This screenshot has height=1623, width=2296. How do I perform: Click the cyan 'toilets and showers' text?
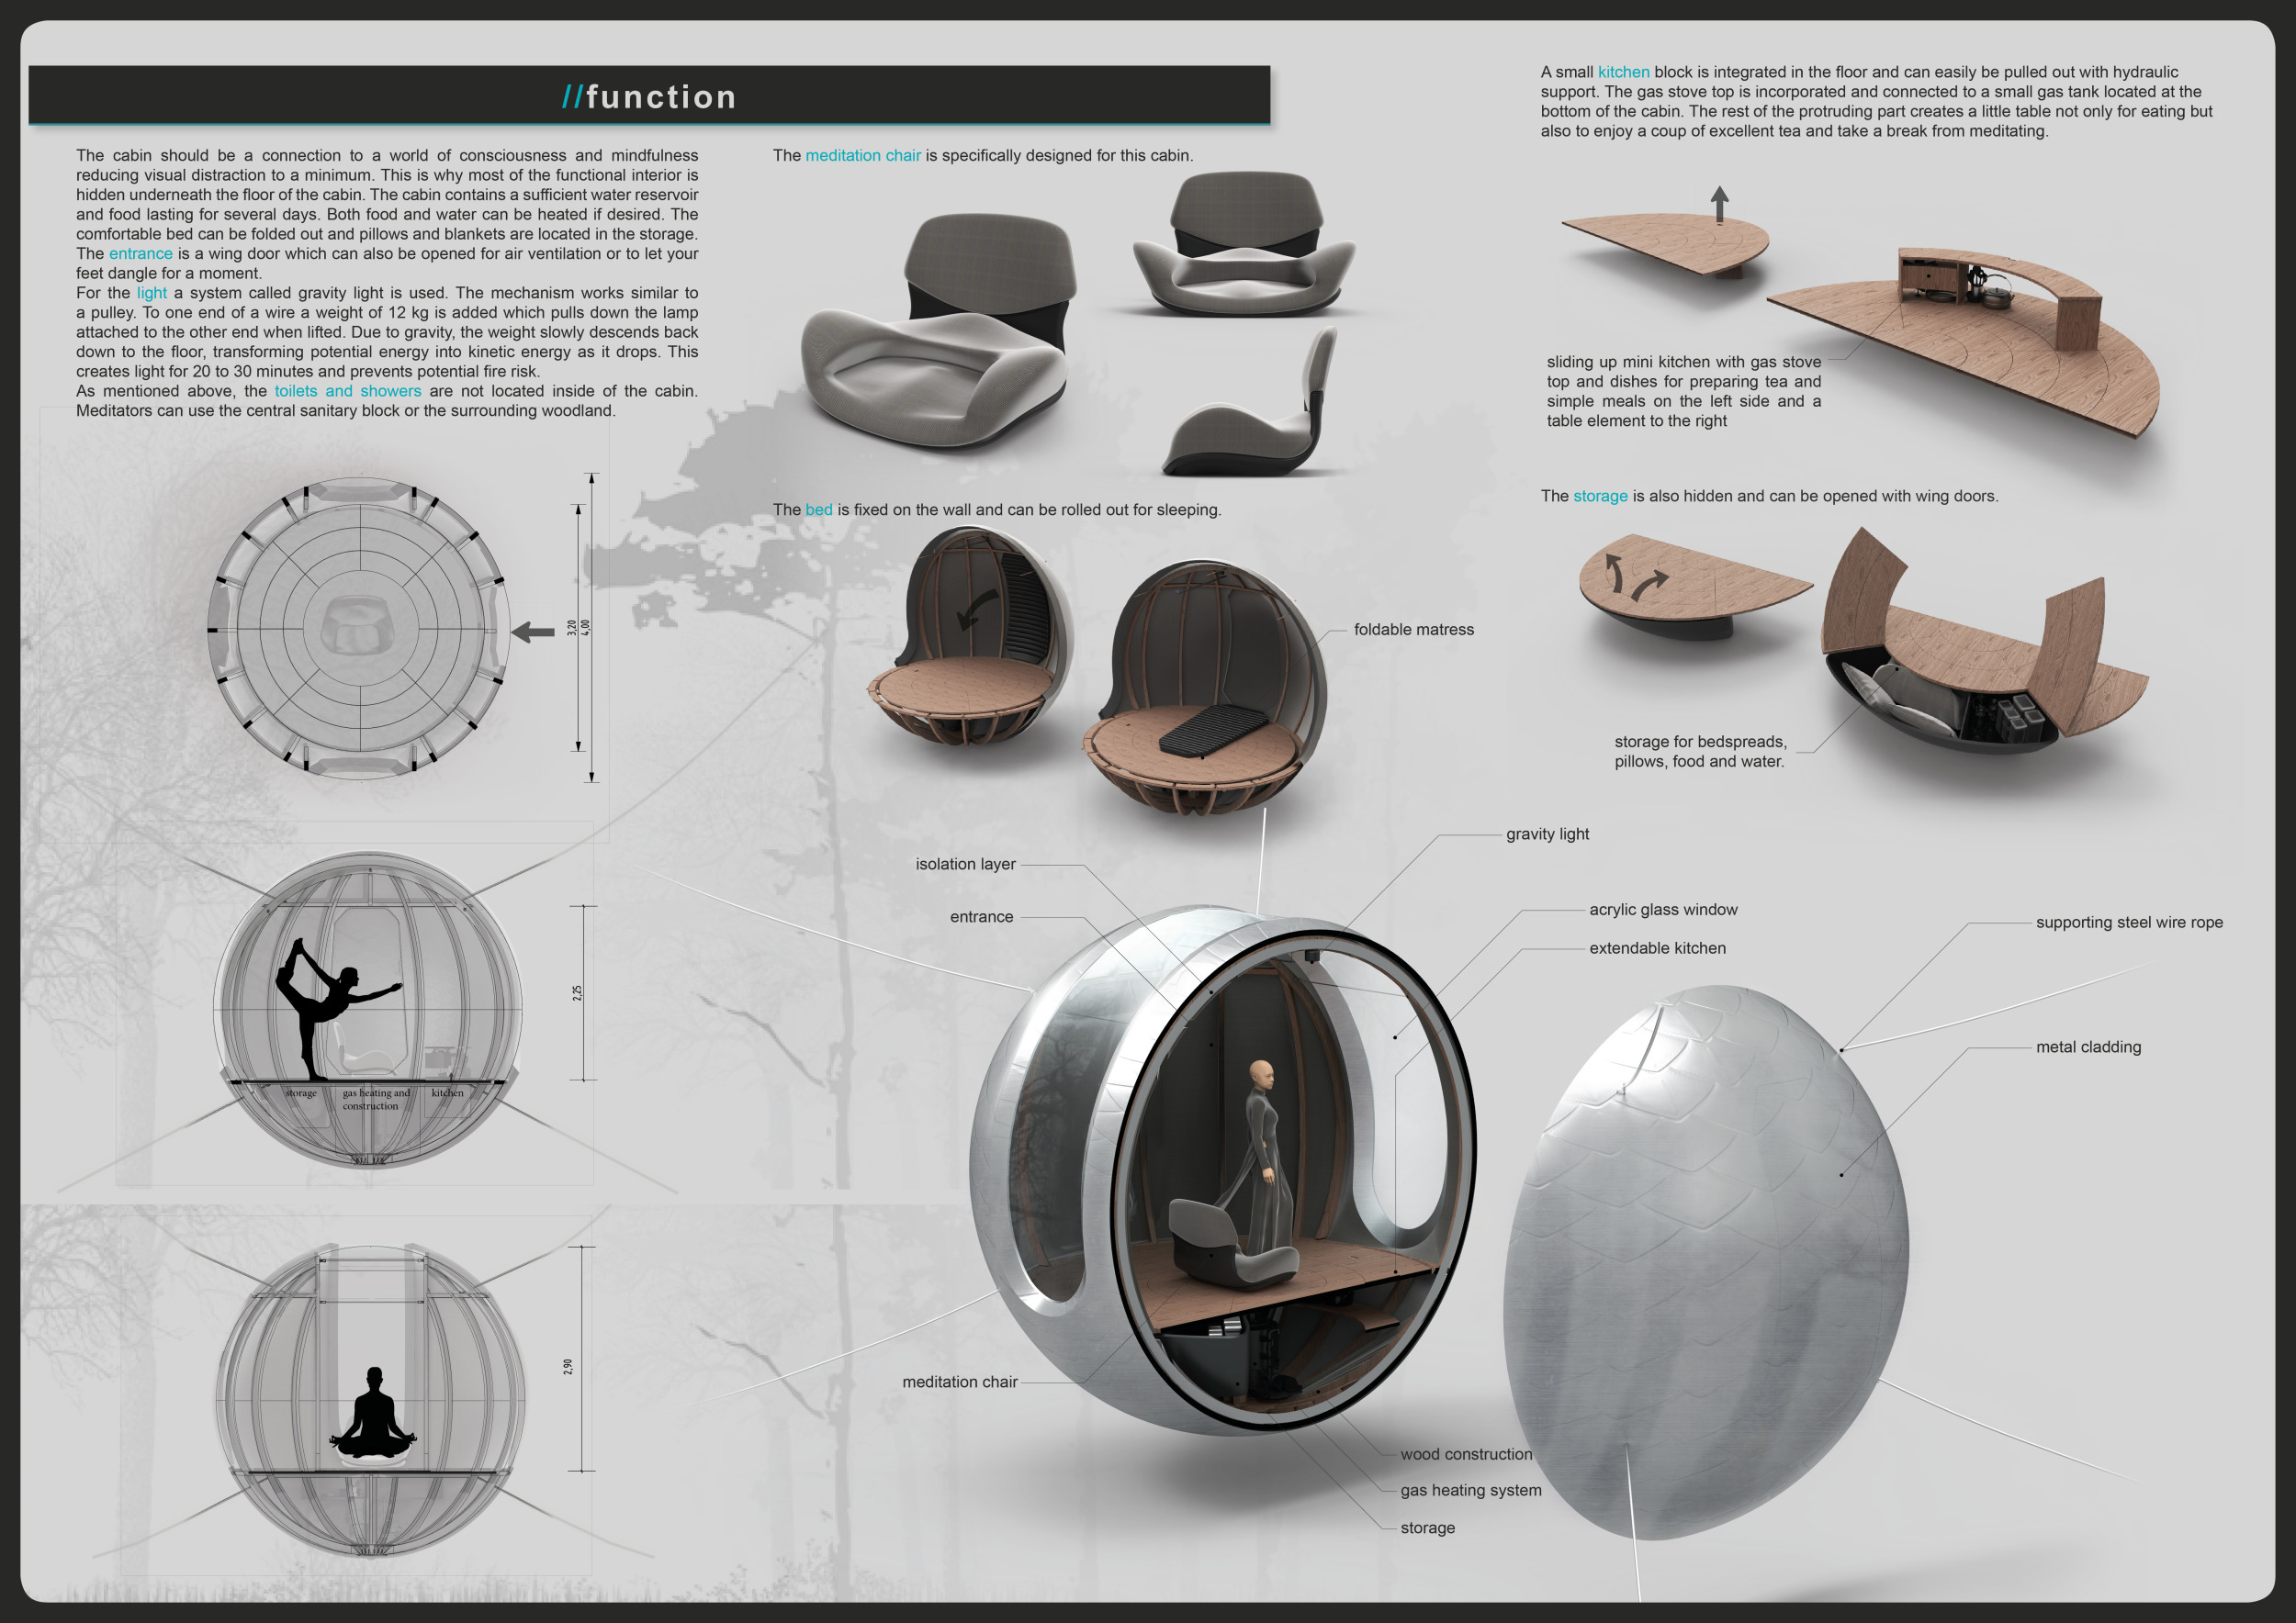pos(347,391)
